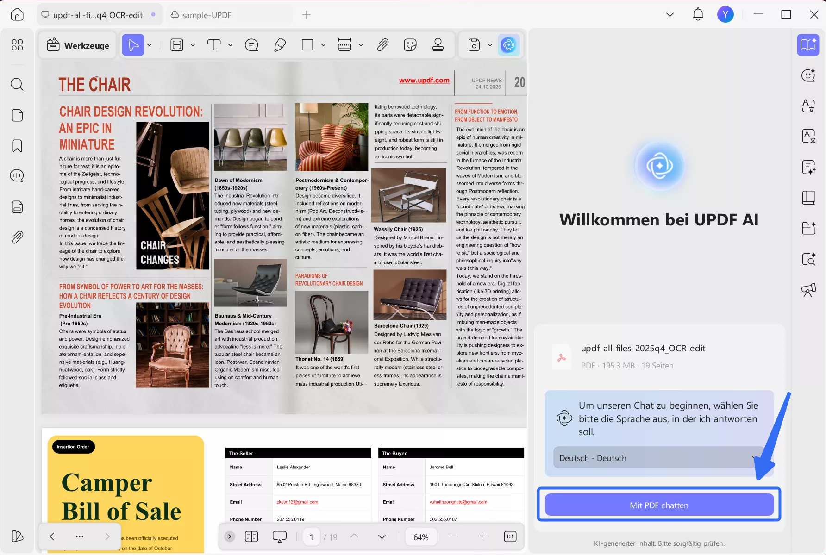Expand the Measure tool dropdown chevron

click(x=360, y=44)
